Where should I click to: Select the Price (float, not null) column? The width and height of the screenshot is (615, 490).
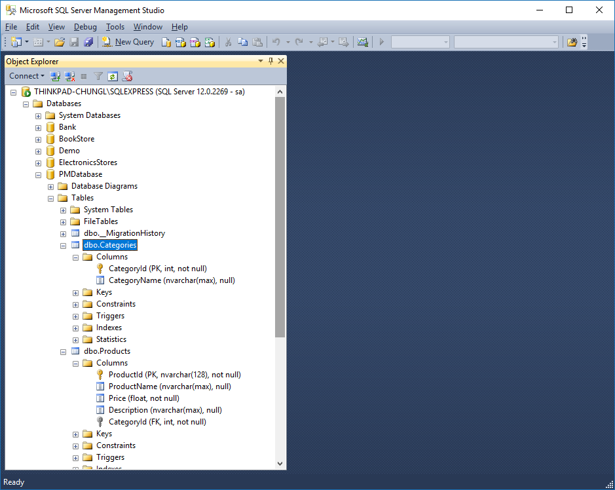tap(144, 398)
